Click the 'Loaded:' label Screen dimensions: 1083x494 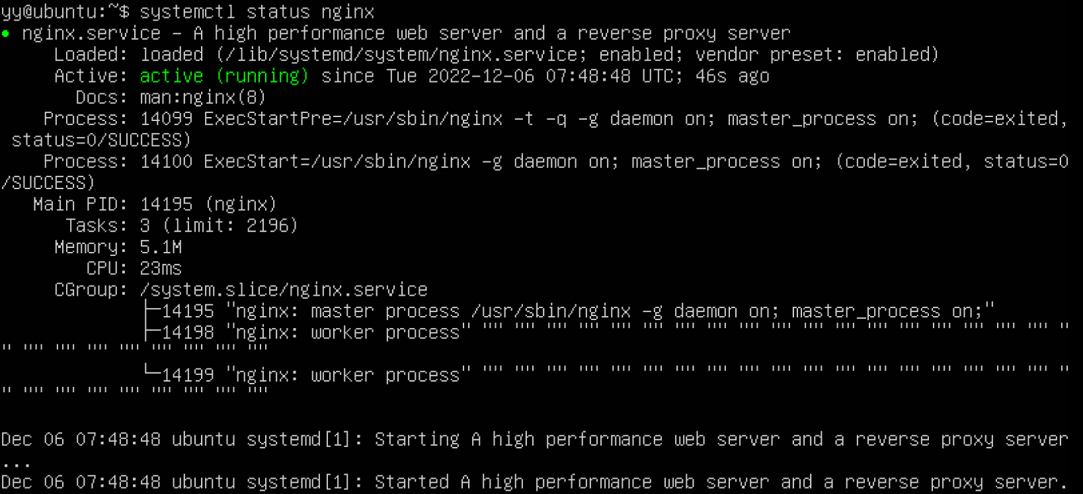91,54
